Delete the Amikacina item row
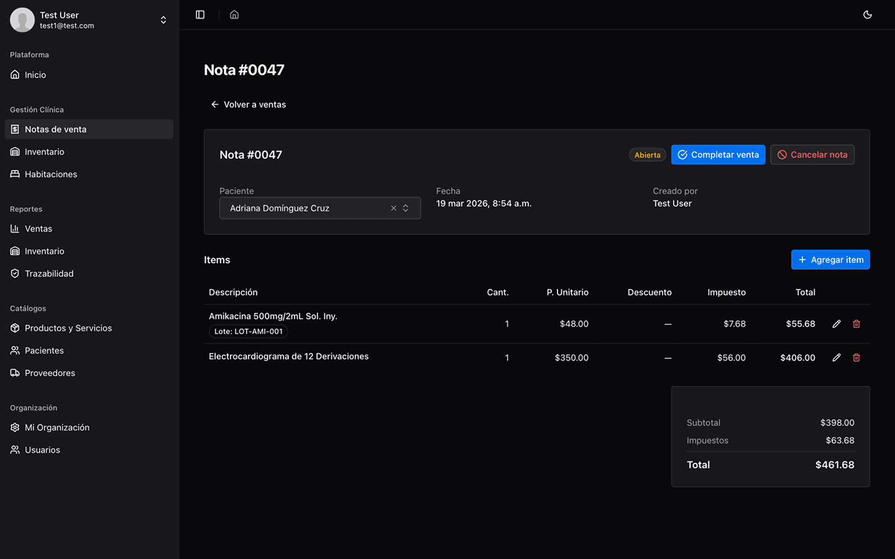 pyautogui.click(x=856, y=324)
